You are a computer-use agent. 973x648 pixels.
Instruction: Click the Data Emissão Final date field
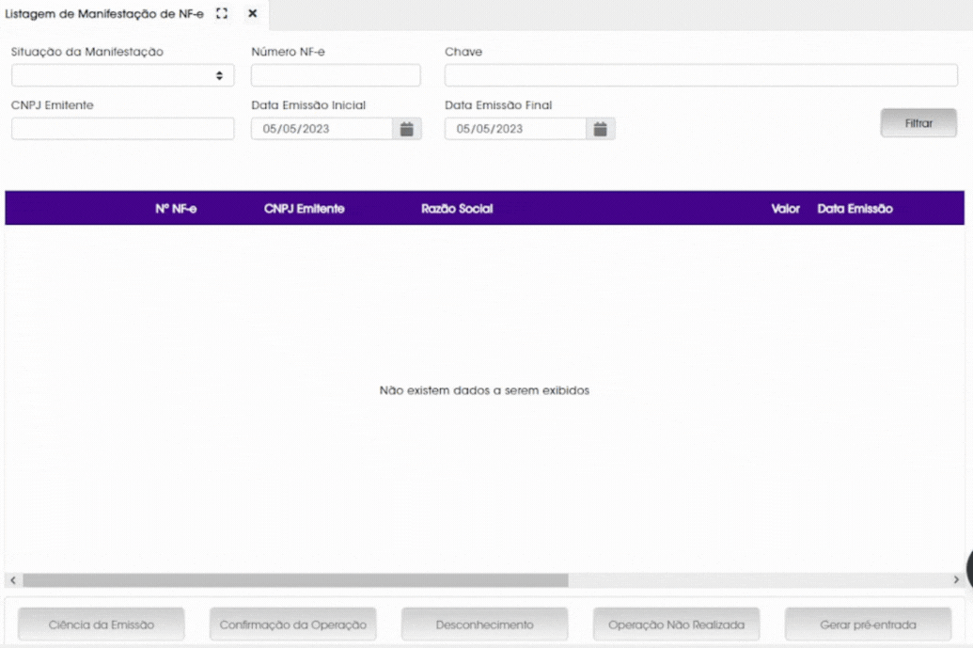click(516, 129)
